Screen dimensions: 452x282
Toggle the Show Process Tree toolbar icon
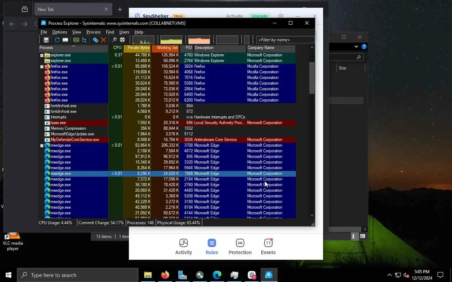click(x=84, y=40)
